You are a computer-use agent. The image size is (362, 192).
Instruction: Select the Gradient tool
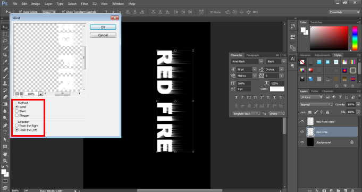pyautogui.click(x=5, y=104)
